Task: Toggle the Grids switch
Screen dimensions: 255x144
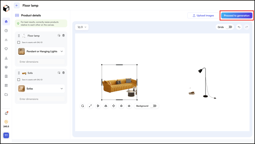Action: (x=229, y=27)
